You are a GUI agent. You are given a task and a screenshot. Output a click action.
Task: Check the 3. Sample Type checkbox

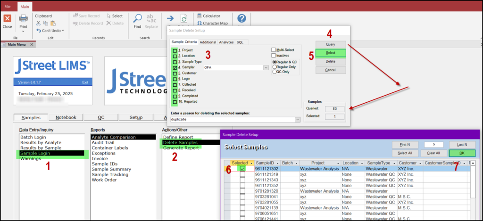coord(175,62)
